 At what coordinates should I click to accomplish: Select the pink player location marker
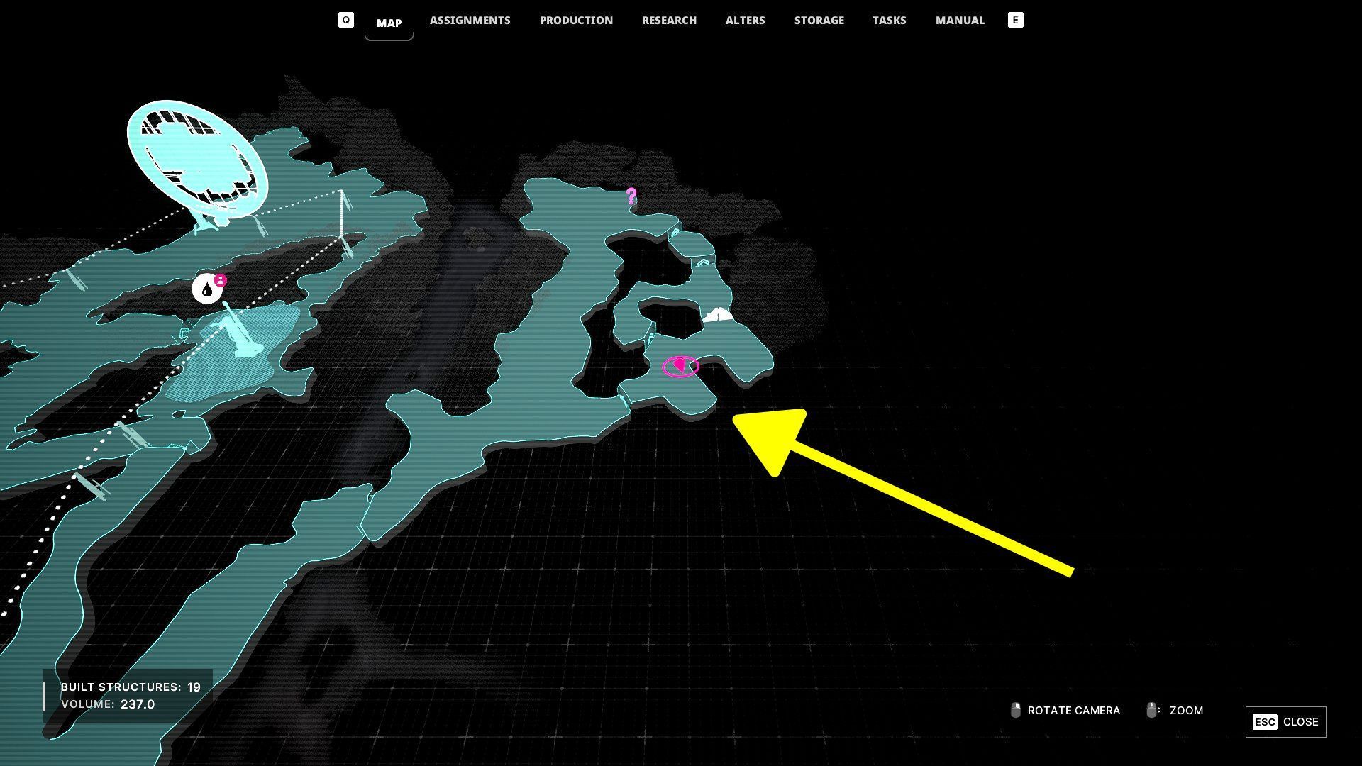tap(680, 367)
